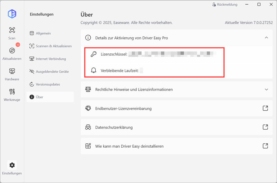The height and width of the screenshot is (183, 277).
Task: Minimize the Driver Easy window
Action: tap(247, 4)
